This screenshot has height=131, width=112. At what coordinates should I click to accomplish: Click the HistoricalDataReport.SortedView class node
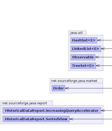36,119
